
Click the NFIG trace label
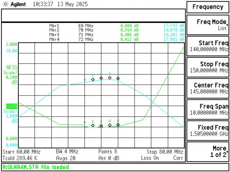click(12, 67)
